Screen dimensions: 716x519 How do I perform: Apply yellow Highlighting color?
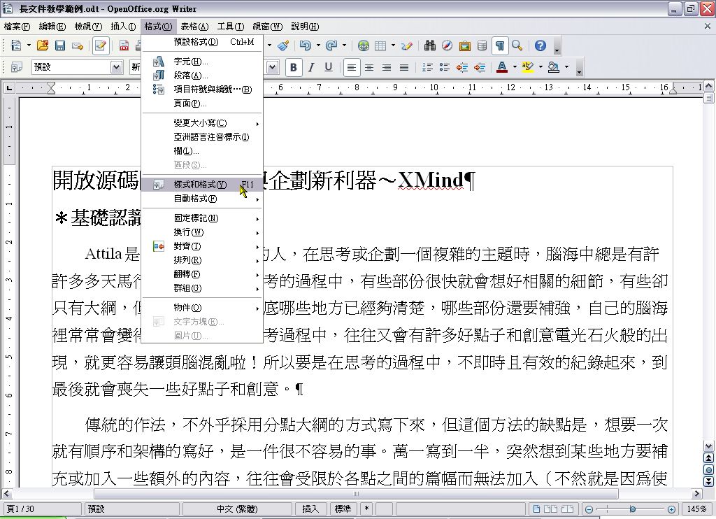click(527, 67)
